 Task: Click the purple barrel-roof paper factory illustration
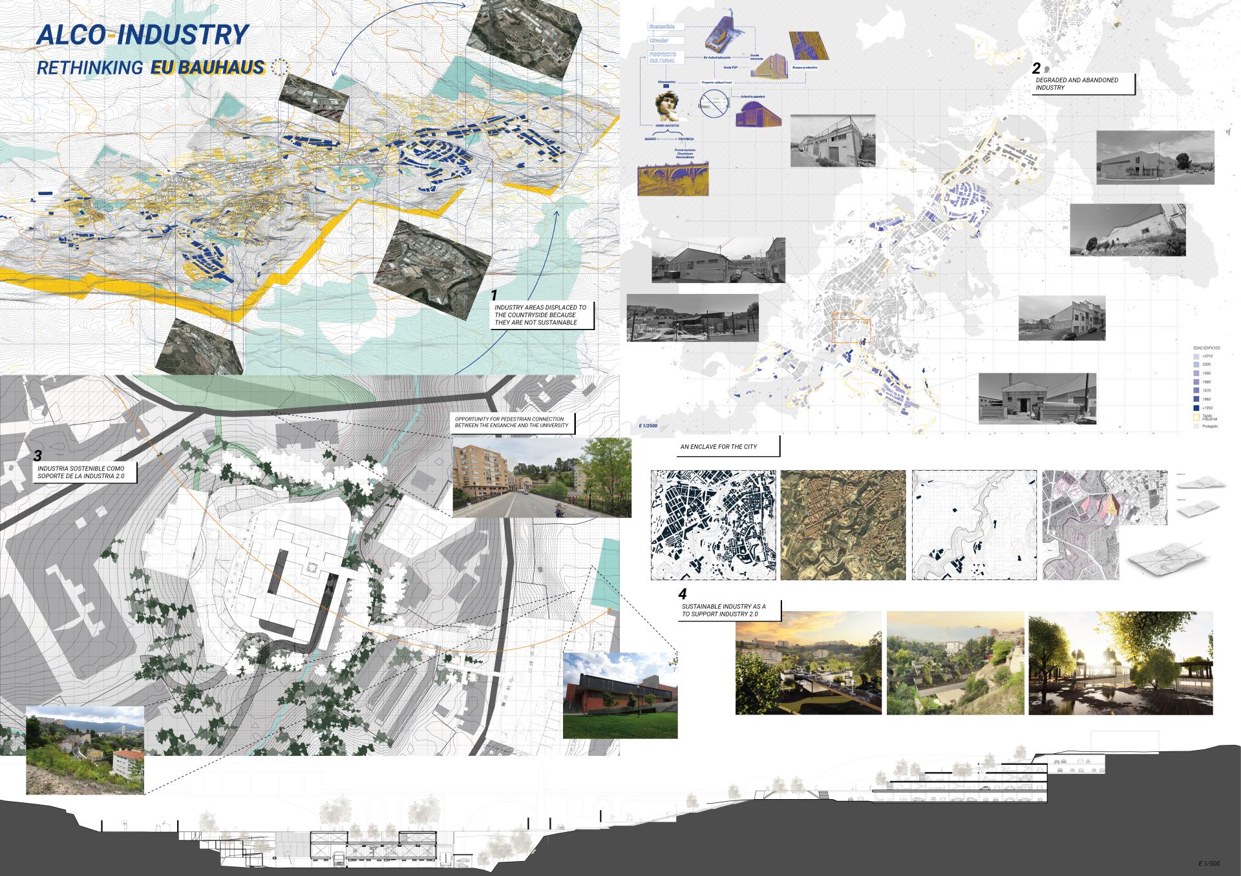point(759,114)
